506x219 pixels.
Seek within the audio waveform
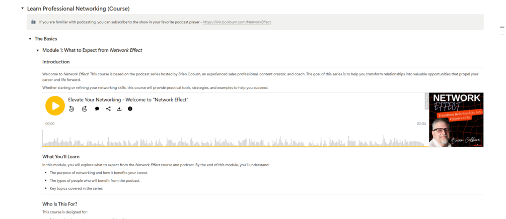232,141
